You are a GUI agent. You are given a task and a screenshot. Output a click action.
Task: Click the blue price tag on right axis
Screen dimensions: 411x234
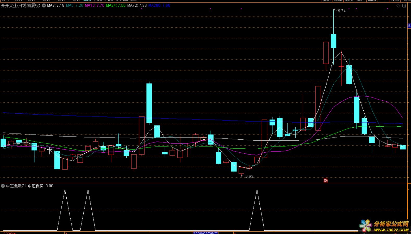pos(409,26)
